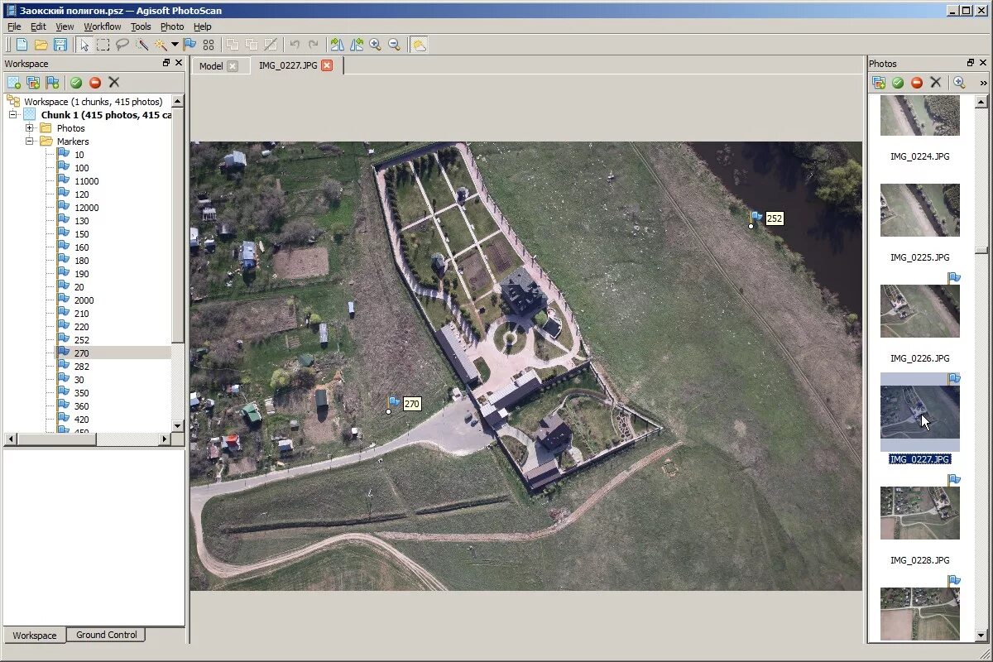Click the Save project floppy icon
The image size is (993, 662).
60,45
